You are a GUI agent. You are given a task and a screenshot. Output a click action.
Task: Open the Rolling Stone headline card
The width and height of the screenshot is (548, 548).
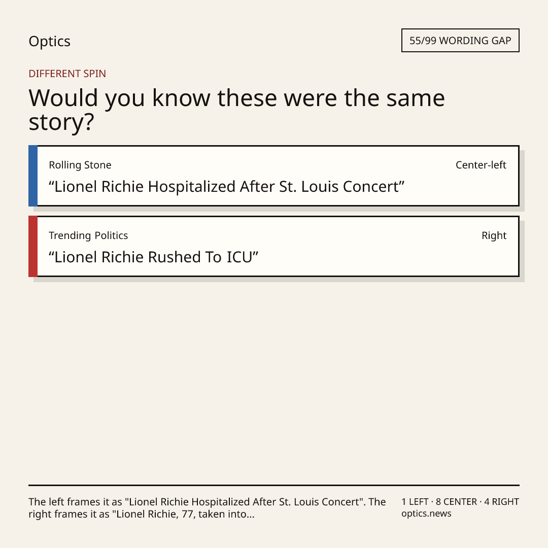(x=274, y=176)
